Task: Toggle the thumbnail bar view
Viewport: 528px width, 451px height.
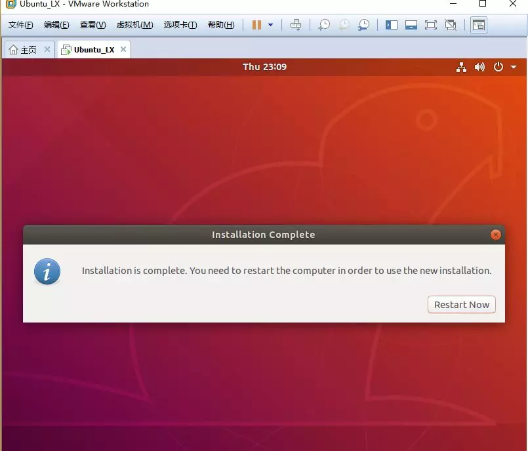Action: (x=411, y=25)
